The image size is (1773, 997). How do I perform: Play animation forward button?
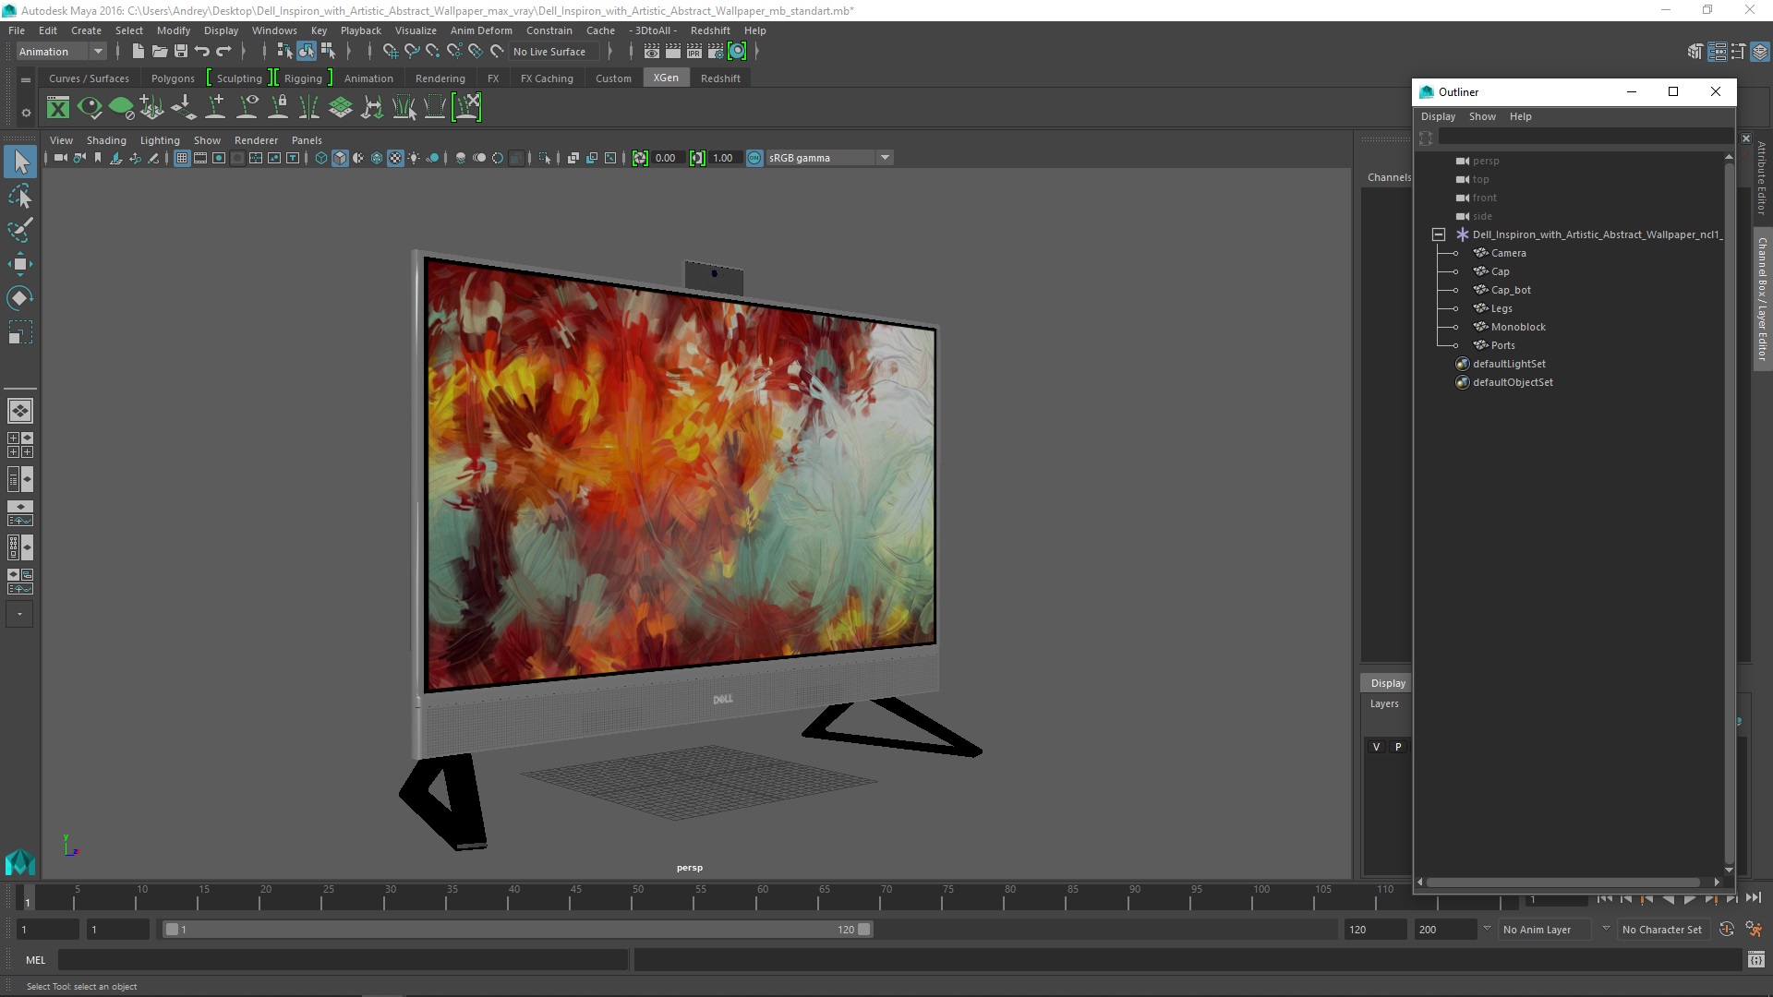coord(1689,898)
